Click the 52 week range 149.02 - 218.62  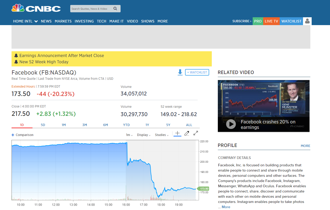point(179,114)
